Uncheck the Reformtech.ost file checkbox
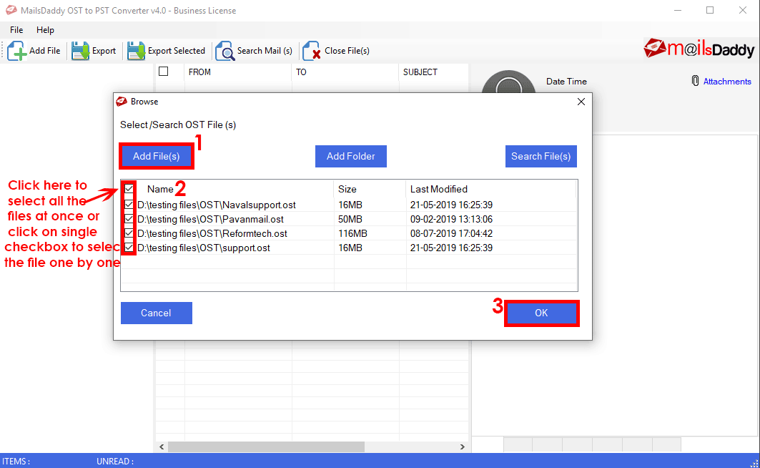This screenshot has height=468, width=760. [x=129, y=233]
